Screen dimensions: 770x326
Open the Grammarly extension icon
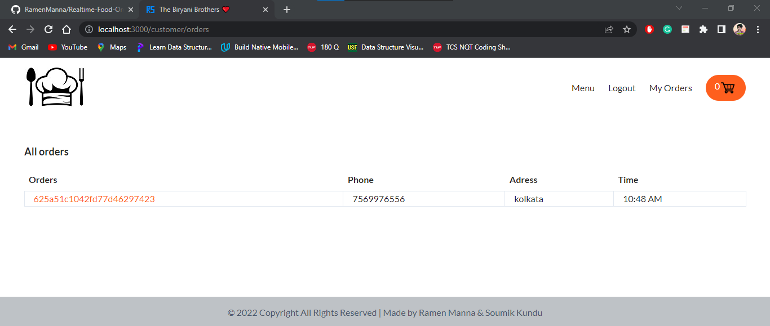coord(667,29)
